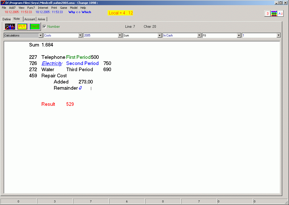Open the colored grid icon

pyautogui.click(x=274, y=13)
